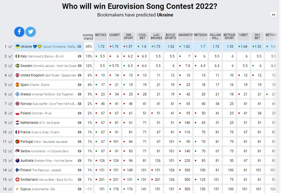Screen dimensions: 281x193
Task: Select the William Hill column header
Action: [215, 36]
